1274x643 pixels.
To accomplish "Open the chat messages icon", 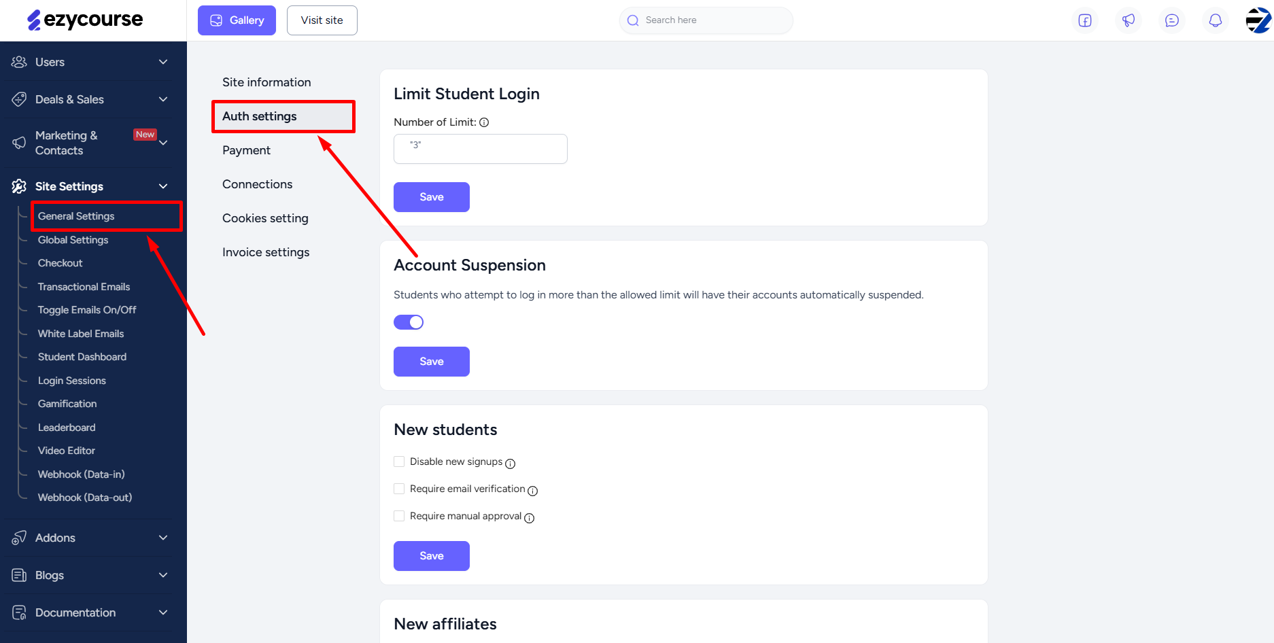I will click(x=1172, y=20).
